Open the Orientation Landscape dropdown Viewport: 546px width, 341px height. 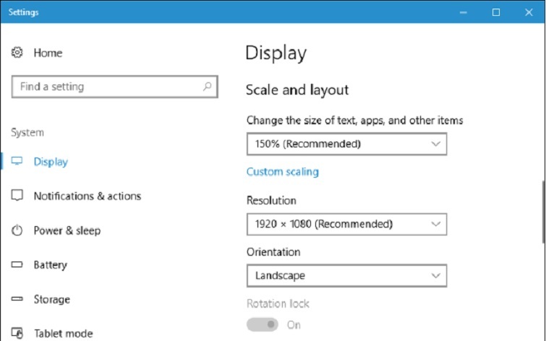[x=346, y=275]
